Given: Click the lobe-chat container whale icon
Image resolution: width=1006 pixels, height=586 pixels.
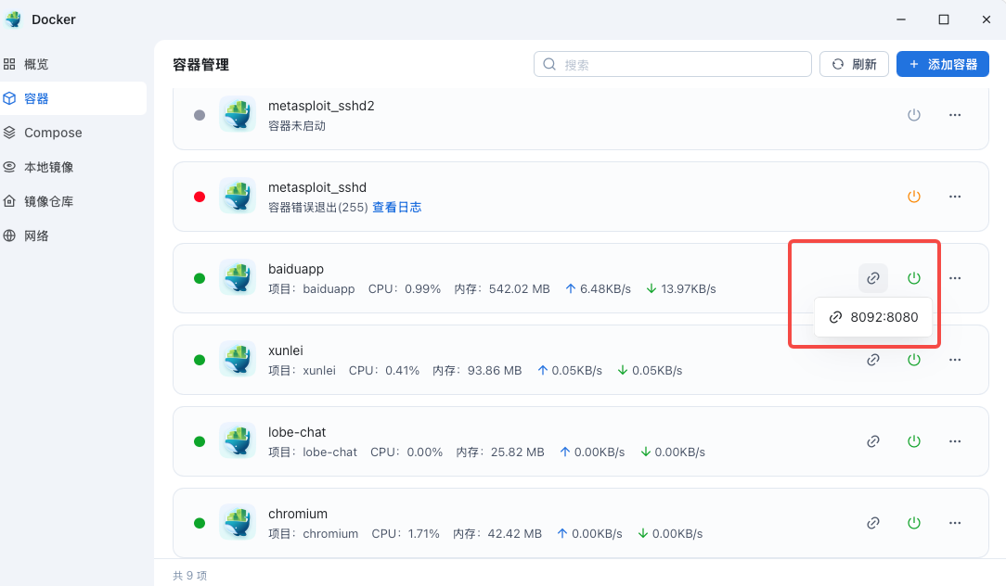Looking at the screenshot, I should click(x=238, y=441).
